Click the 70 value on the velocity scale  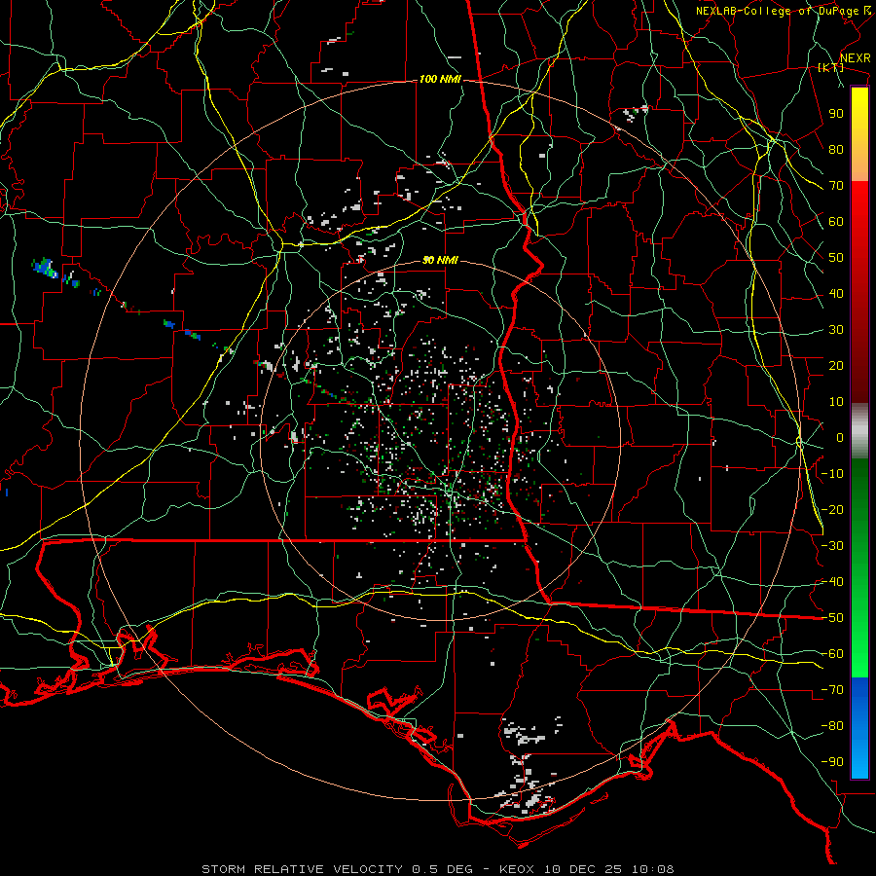[x=836, y=186]
